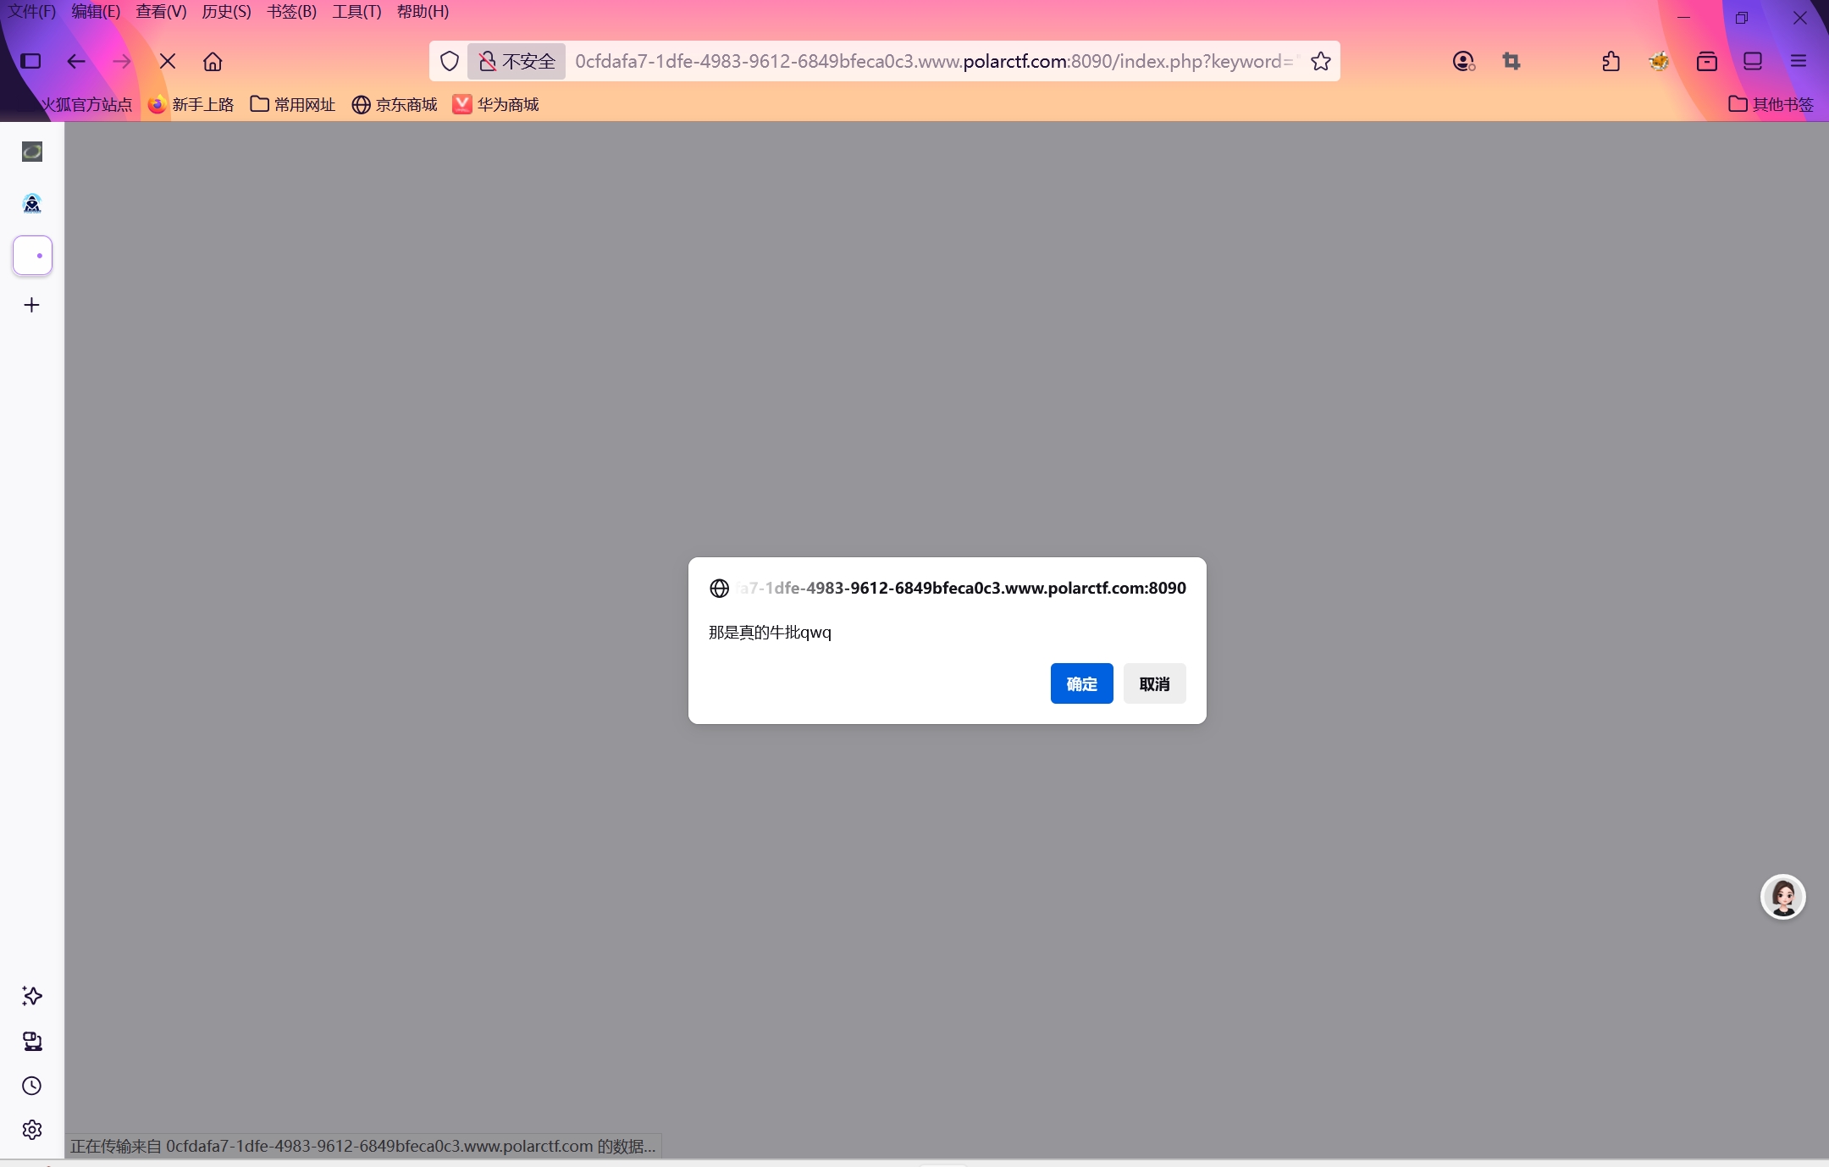Click the address bar URL field

931,61
